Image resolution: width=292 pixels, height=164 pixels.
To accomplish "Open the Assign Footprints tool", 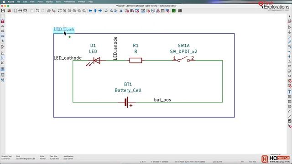I will 158,11.
